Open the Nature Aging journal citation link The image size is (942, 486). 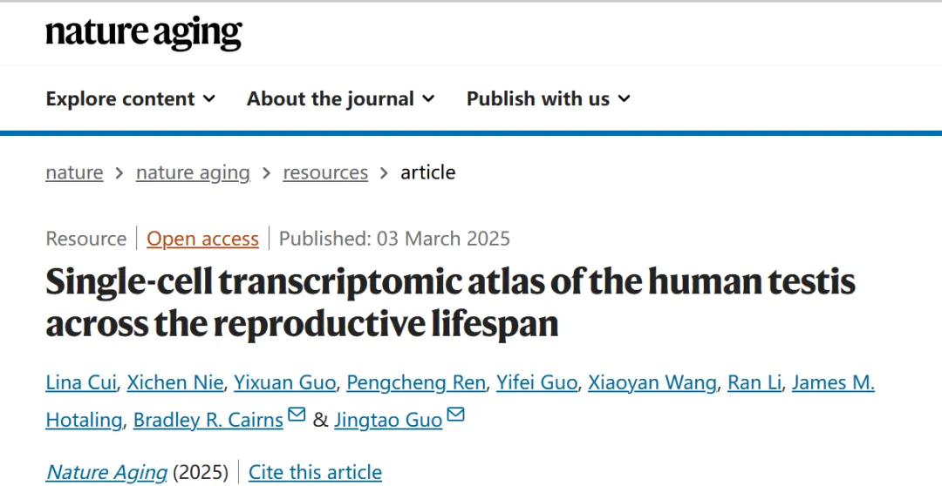tap(106, 472)
